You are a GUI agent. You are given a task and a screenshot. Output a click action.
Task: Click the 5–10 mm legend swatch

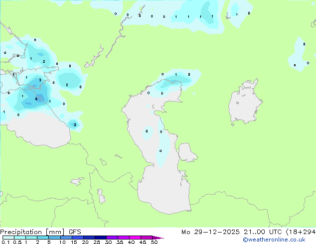[x=54, y=238]
